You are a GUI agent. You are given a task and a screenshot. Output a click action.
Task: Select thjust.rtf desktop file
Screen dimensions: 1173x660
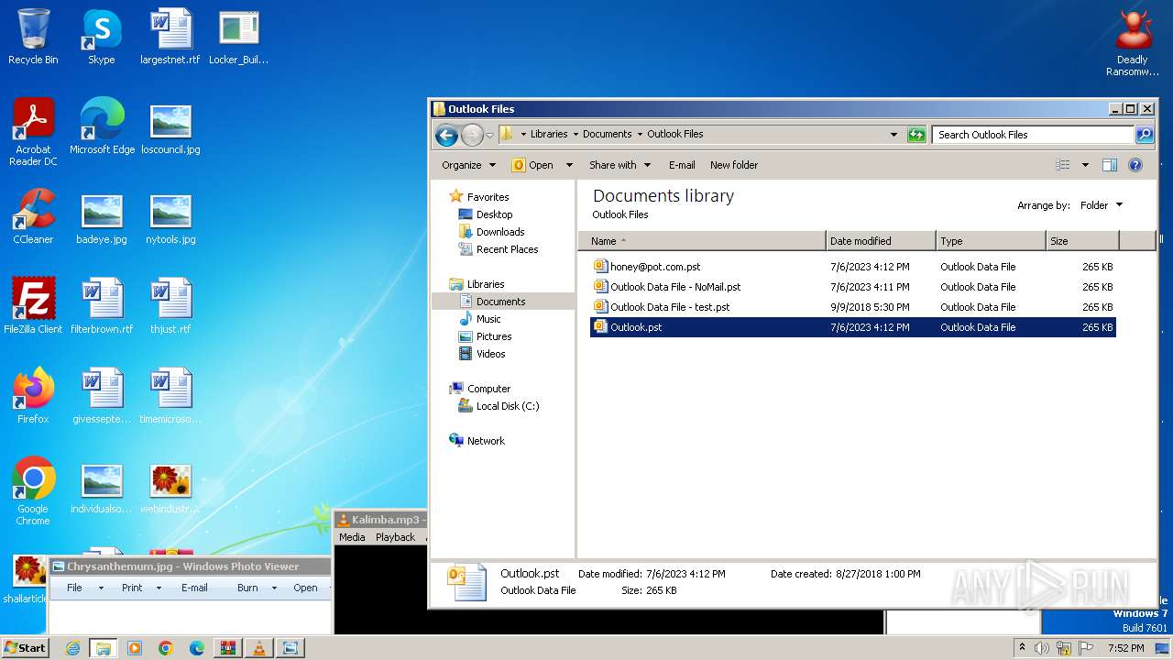(170, 306)
